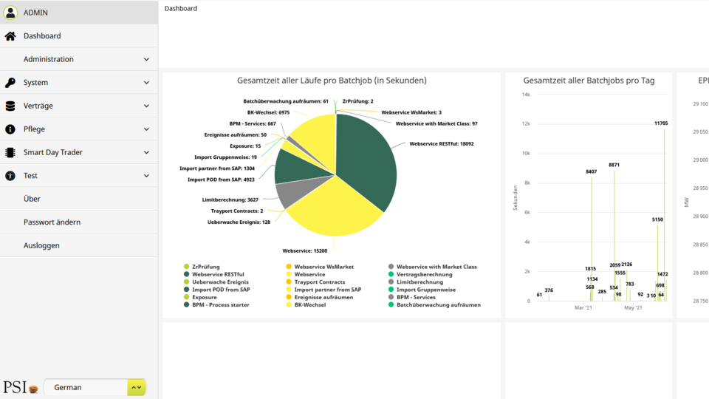The height and width of the screenshot is (399, 709).
Task: Open the German language dropdown
Action: 136,387
